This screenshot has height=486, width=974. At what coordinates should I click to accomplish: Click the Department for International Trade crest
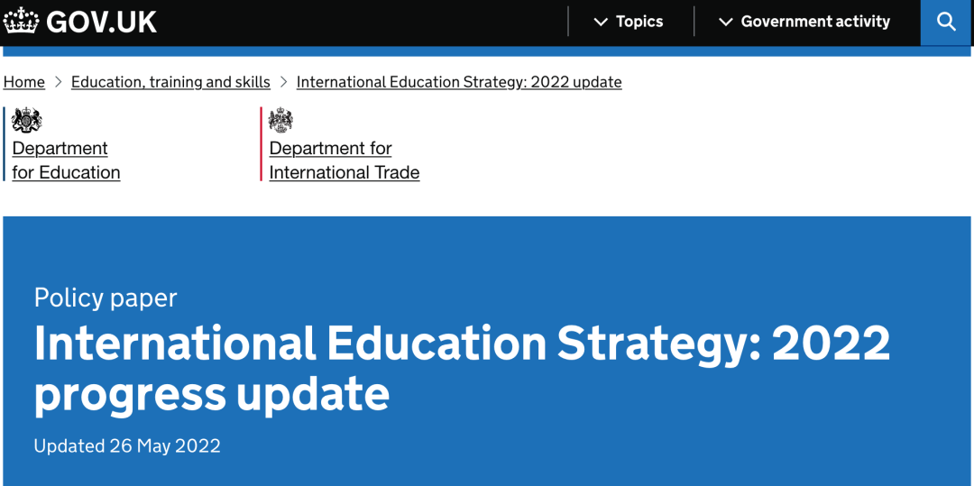[281, 120]
